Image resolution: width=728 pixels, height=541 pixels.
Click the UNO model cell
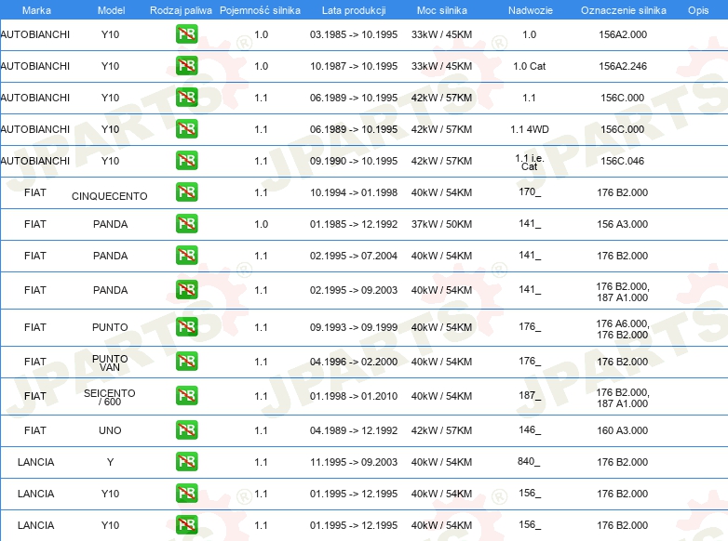[110, 430]
